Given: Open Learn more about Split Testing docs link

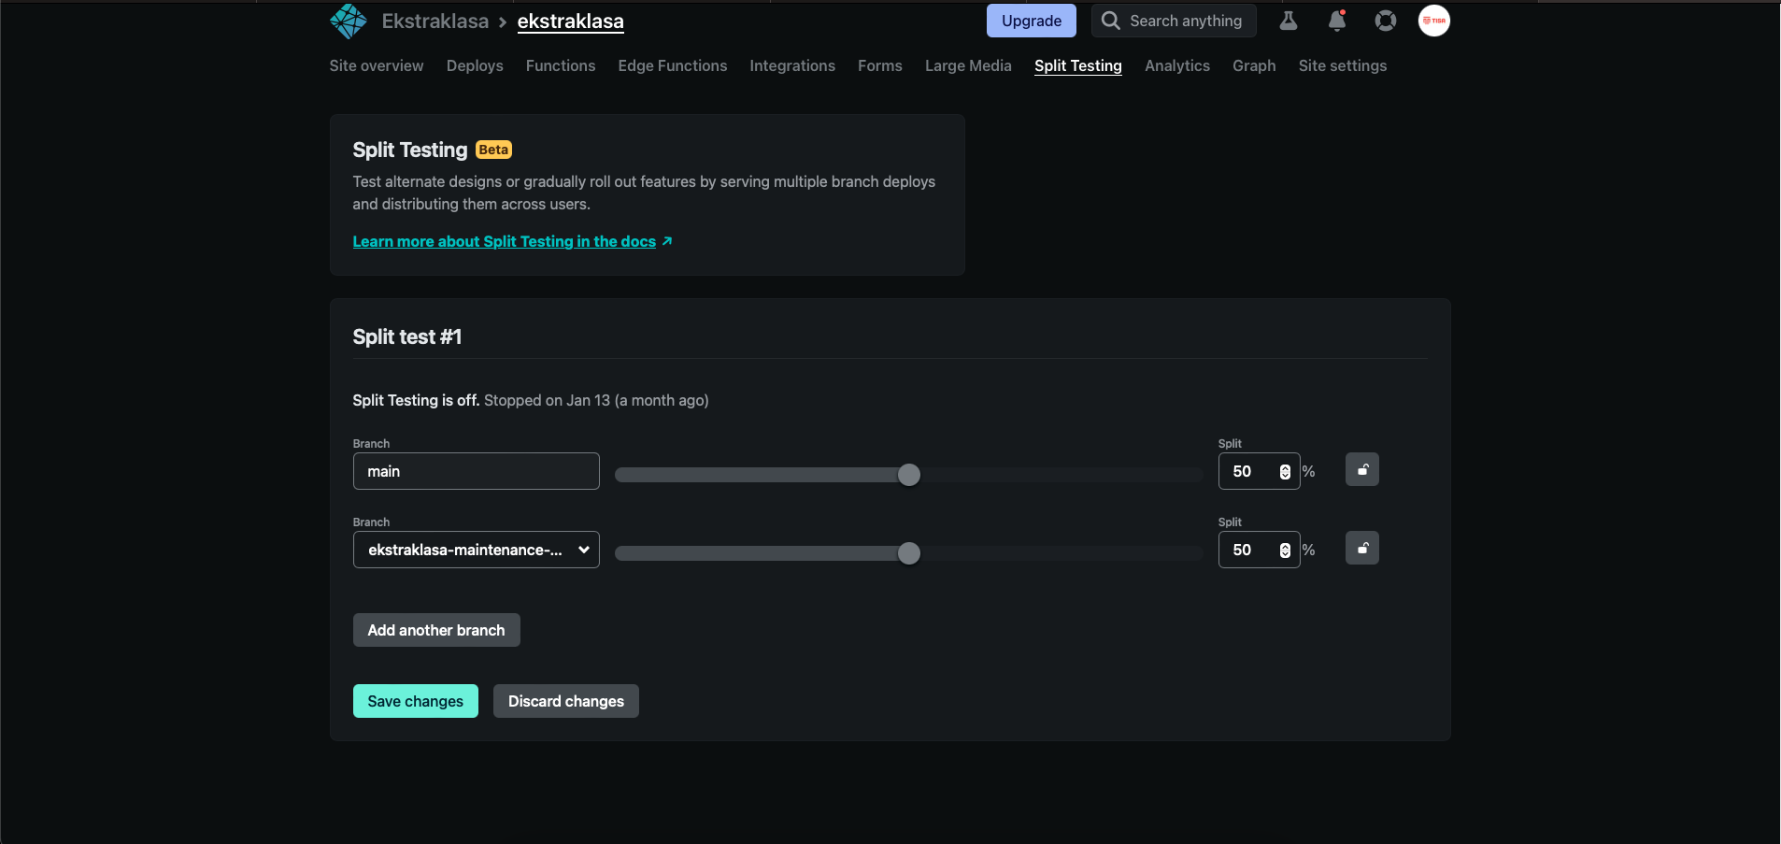Looking at the screenshot, I should (512, 241).
